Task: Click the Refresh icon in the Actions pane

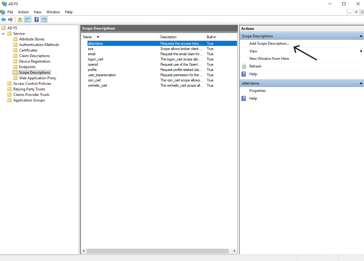Action: point(244,67)
